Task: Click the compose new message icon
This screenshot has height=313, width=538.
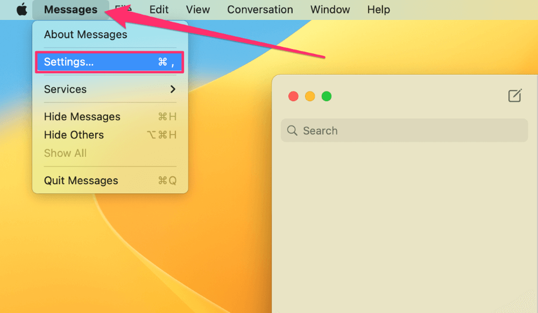Action: click(x=515, y=95)
